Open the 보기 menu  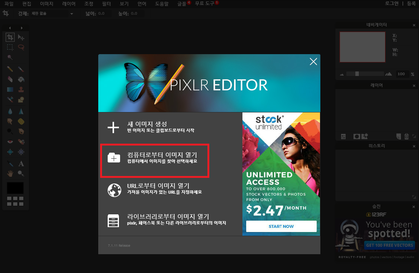pos(124,4)
